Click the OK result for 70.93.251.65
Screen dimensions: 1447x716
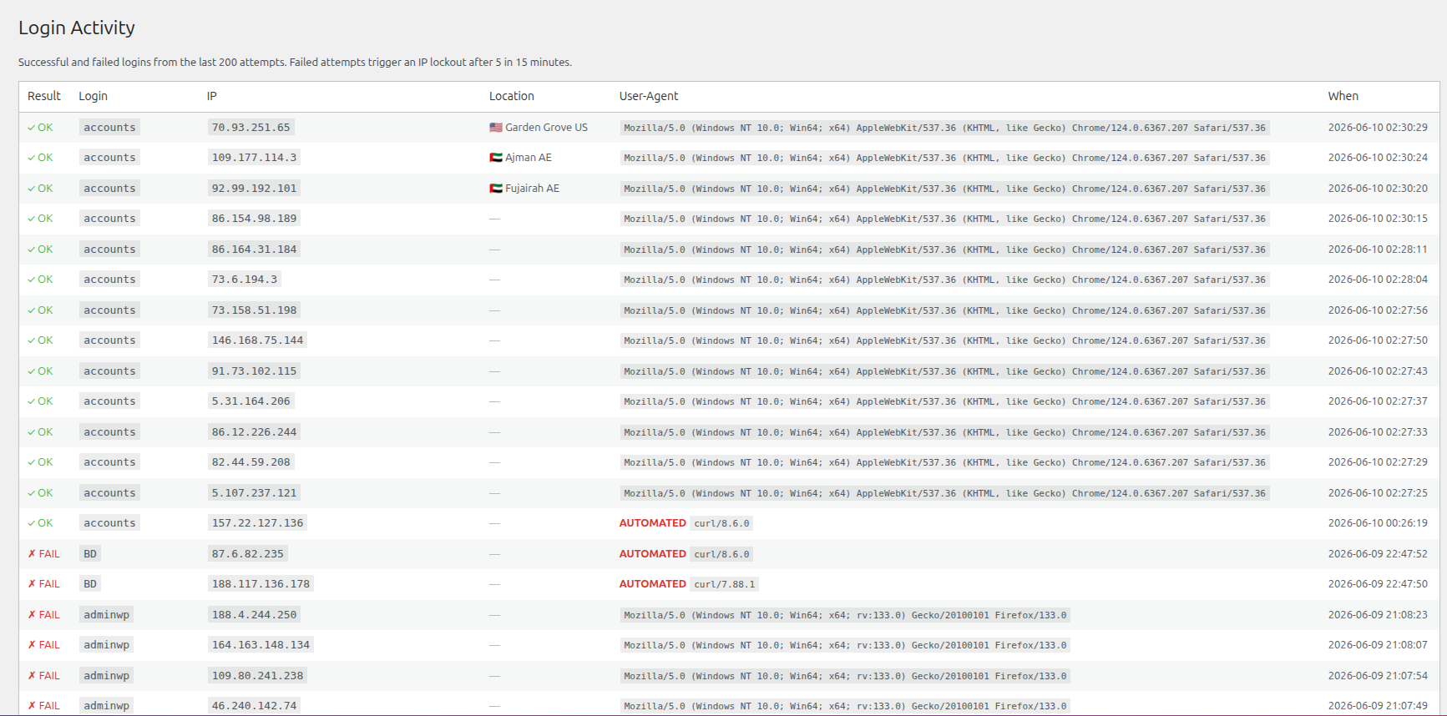(x=40, y=128)
